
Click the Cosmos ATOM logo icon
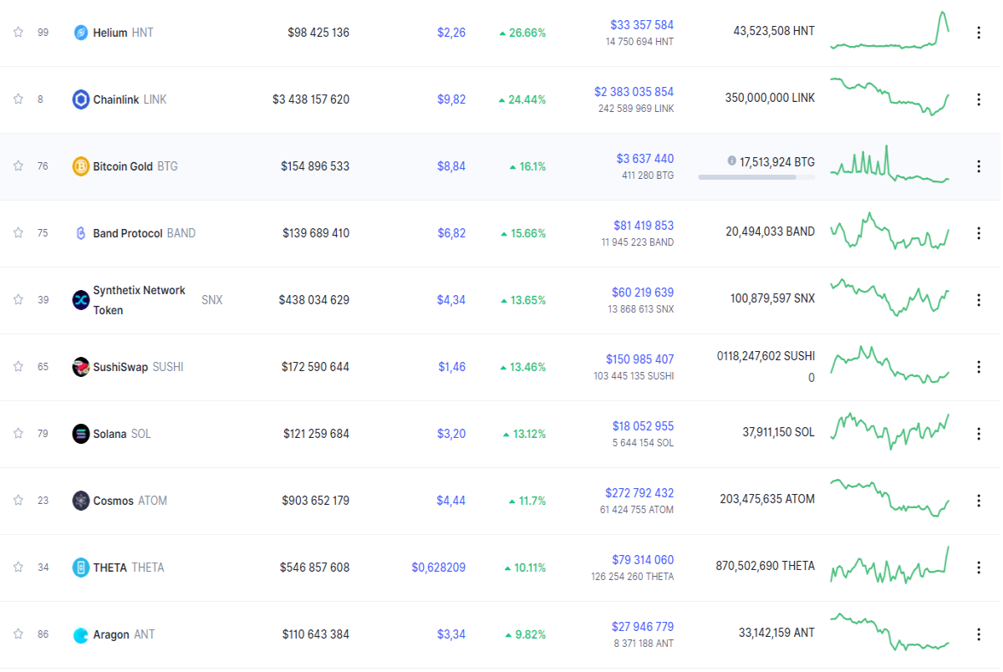81,501
